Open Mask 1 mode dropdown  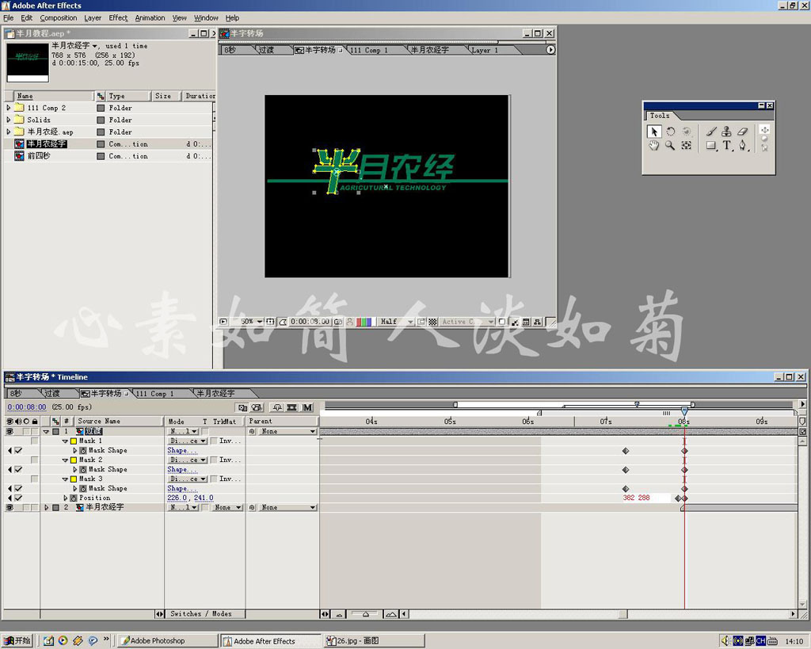click(x=187, y=441)
